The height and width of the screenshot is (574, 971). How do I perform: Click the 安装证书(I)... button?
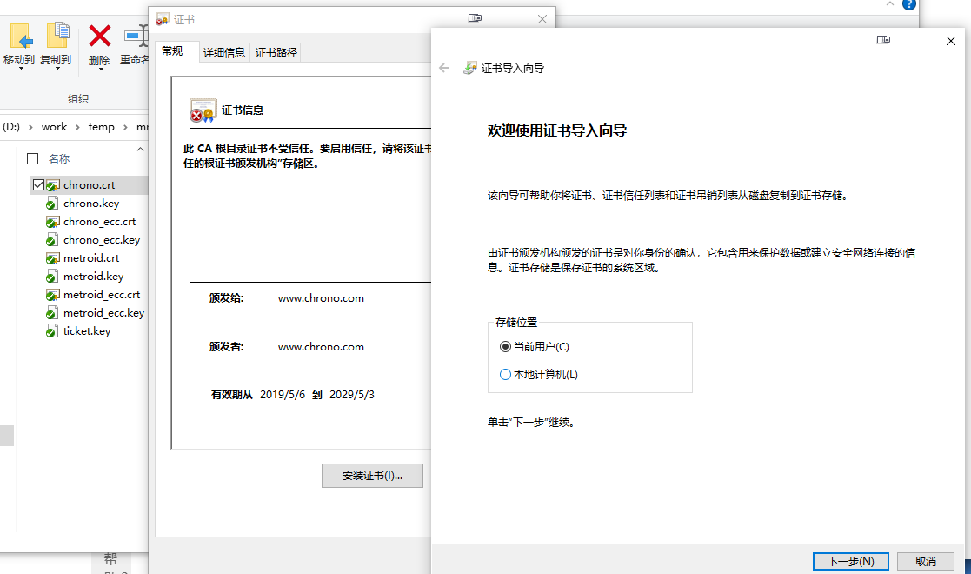pyautogui.click(x=372, y=476)
